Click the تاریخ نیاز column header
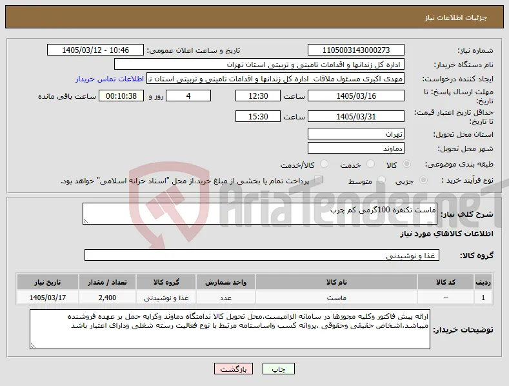 pos(47,282)
